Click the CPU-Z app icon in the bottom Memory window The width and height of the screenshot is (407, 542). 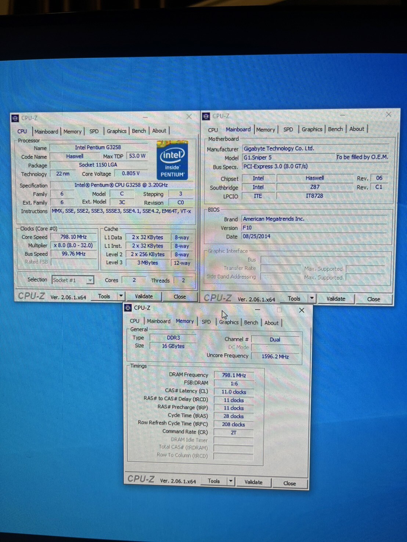coord(128,308)
